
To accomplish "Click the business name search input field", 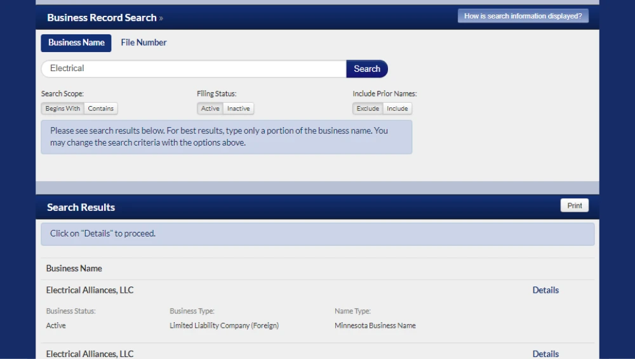I will (x=194, y=69).
